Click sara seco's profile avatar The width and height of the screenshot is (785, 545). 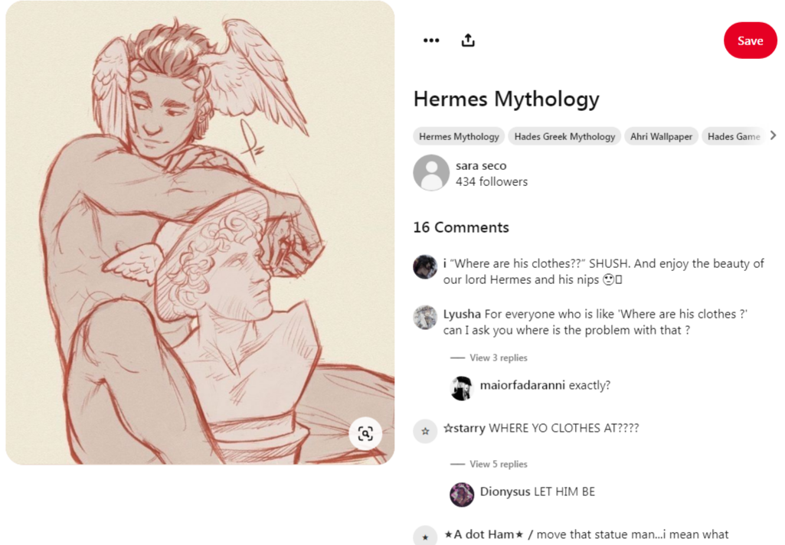[x=431, y=173]
